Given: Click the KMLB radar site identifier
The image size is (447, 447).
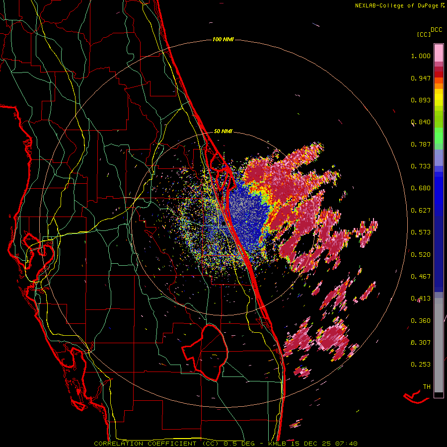Looking at the screenshot, I should (278, 444).
